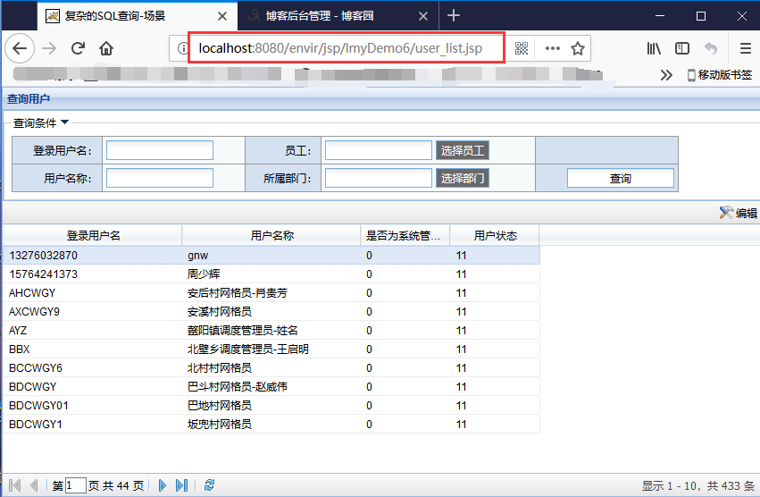
Task: Select the AYZ row
Action: (x=271, y=331)
